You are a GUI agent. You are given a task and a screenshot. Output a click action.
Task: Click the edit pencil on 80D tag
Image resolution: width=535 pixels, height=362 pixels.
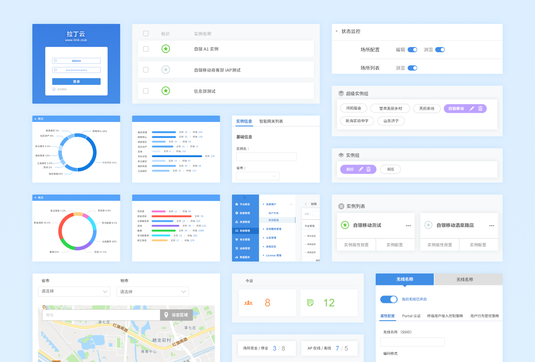(x=361, y=169)
